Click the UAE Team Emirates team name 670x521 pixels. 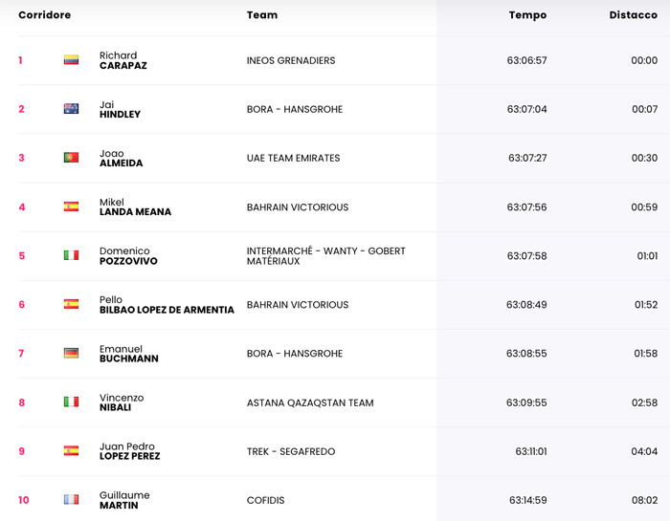(x=293, y=158)
